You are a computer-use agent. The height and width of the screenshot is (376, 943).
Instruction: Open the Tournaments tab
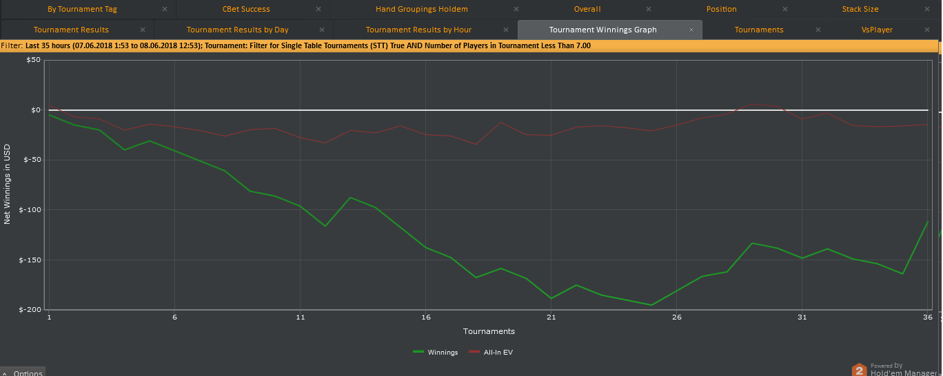759,30
